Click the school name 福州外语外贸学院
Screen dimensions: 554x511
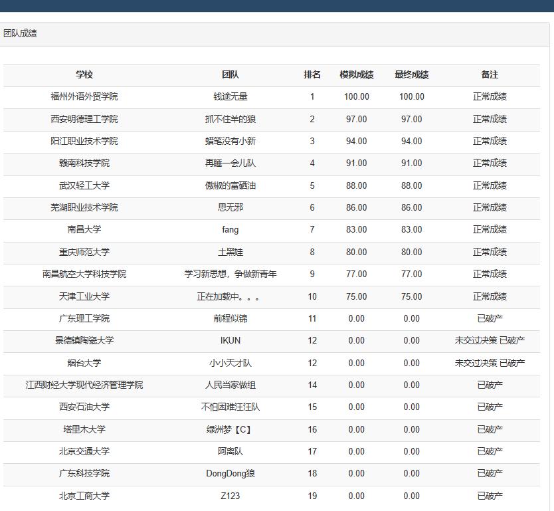click(x=84, y=97)
